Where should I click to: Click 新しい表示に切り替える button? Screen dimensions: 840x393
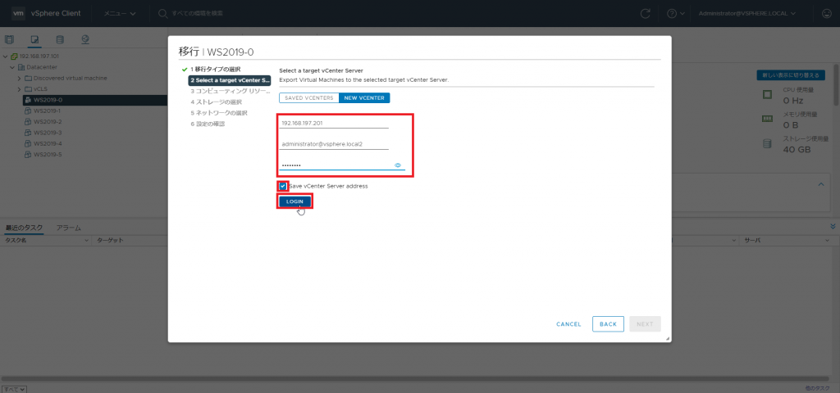tap(791, 75)
